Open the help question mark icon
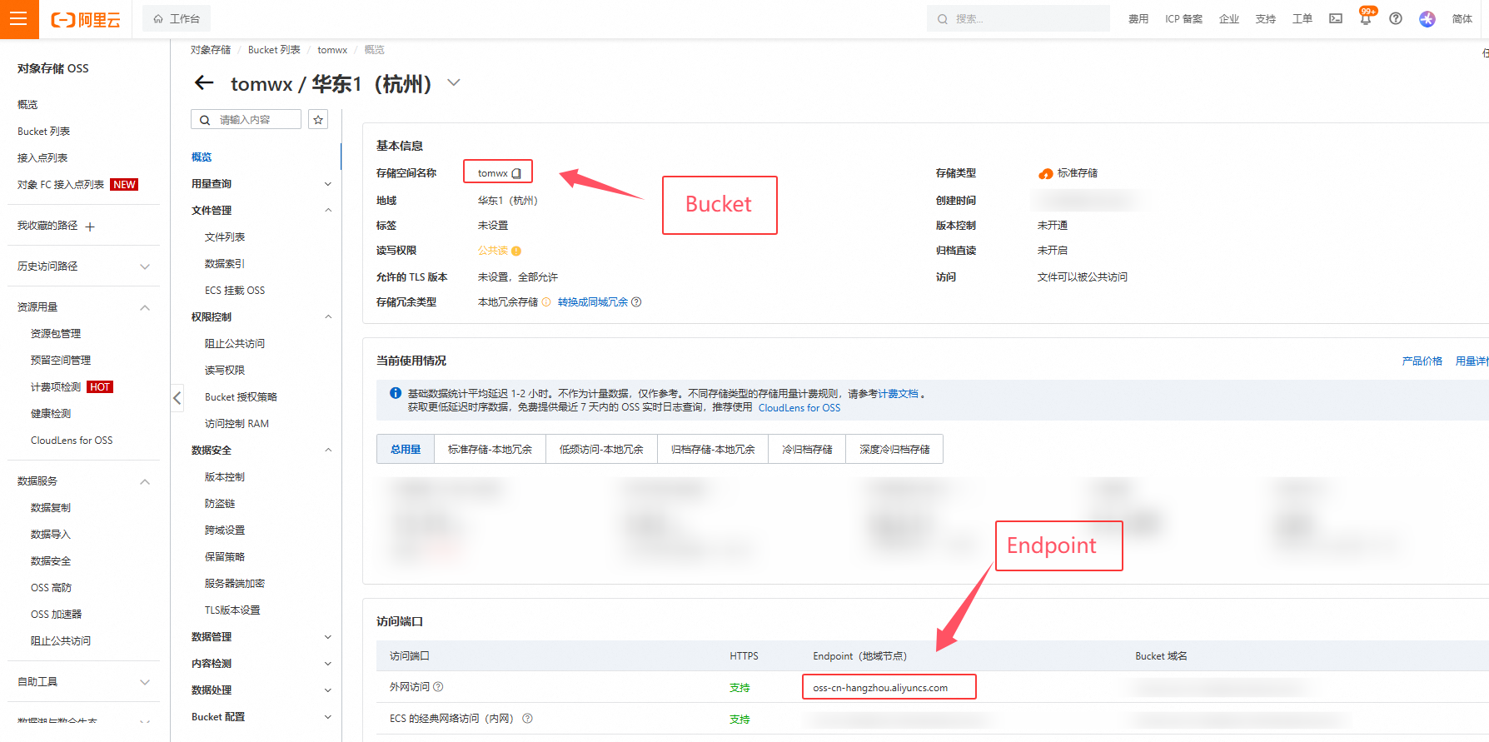The width and height of the screenshot is (1489, 742). point(1396,18)
